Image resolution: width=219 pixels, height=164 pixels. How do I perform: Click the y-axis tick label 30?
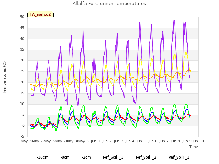[22, 60]
